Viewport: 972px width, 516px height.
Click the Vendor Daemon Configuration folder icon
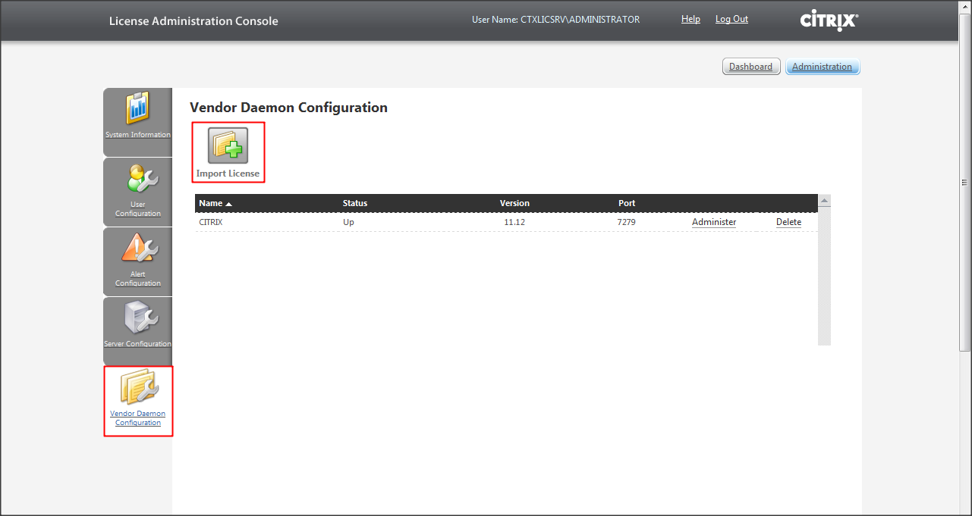(138, 388)
